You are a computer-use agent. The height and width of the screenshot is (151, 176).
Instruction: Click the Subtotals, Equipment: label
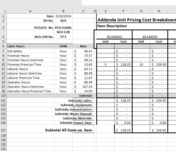(76, 105)
